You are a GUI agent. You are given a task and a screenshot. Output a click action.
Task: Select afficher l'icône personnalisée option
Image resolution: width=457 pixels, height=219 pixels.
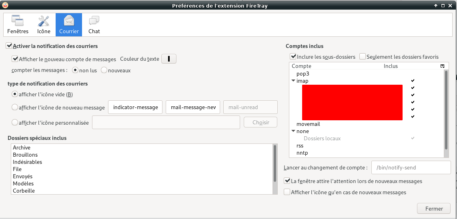pos(15,123)
